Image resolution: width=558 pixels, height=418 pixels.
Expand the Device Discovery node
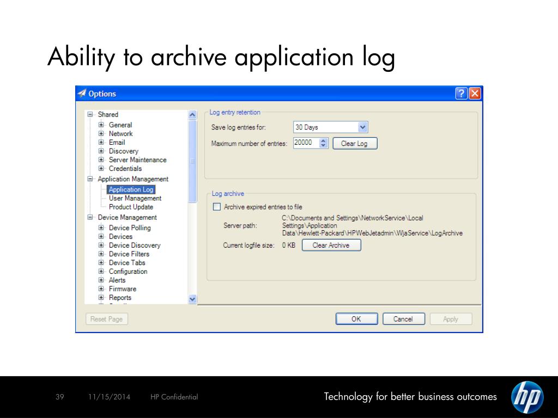[101, 245]
